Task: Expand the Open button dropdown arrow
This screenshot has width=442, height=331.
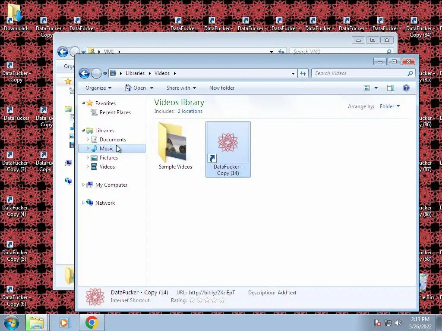Action: pyautogui.click(x=152, y=88)
